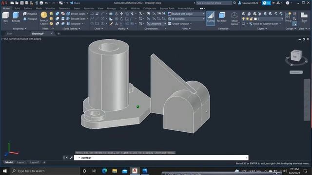
Task: Toggle layer lock padlock icon
Action: click(x=251, y=19)
